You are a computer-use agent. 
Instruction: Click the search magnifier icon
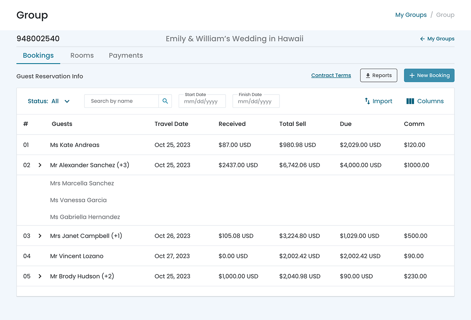[x=165, y=101]
